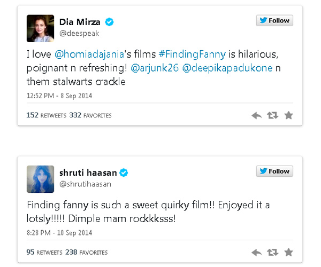View the 332 favorites count
321x267 pixels.
point(90,115)
